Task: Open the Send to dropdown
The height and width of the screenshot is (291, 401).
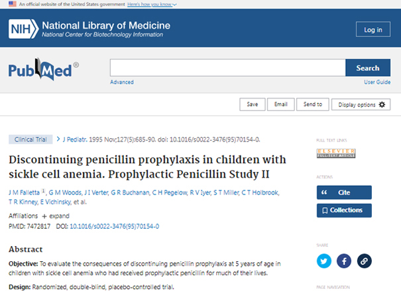Action: click(x=312, y=104)
